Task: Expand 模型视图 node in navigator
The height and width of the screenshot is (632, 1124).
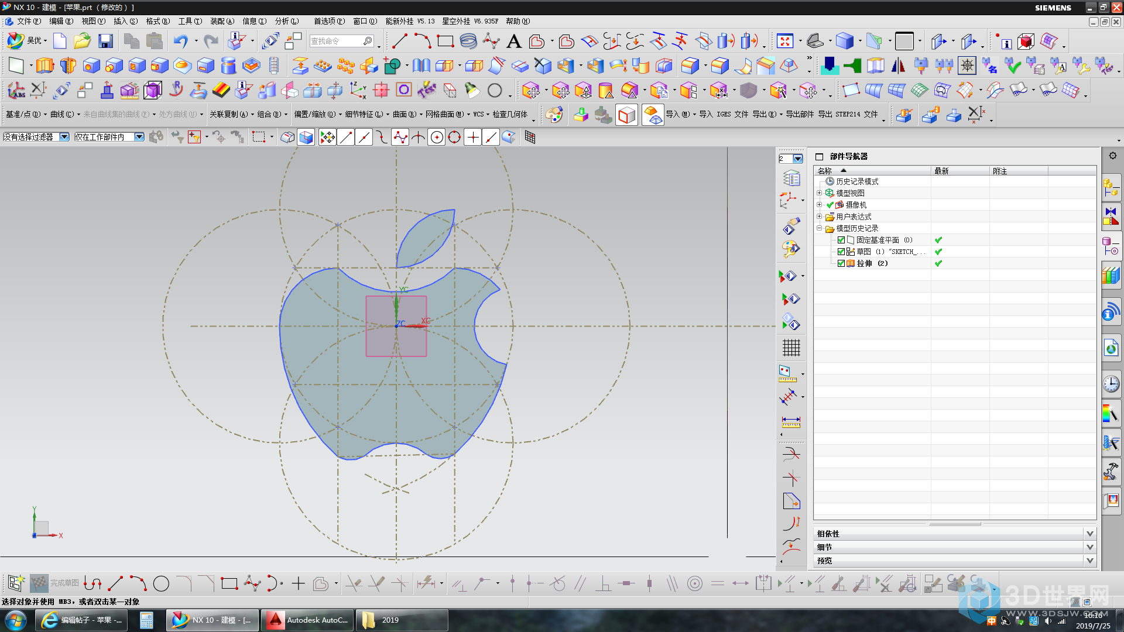Action: (819, 193)
